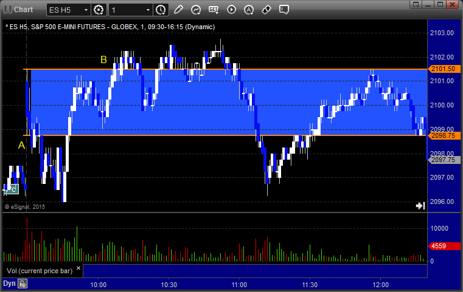Open the window options dropdown in title bar
This screenshot has width=463, height=292.
(416, 4)
